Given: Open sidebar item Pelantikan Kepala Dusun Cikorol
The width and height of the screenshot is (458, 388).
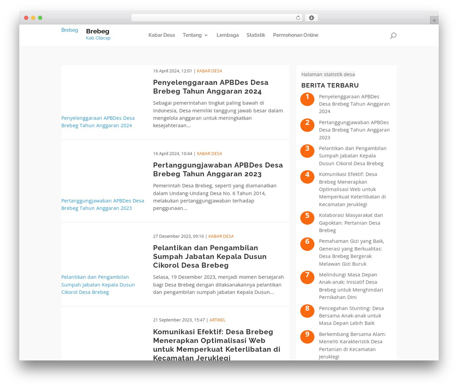Looking at the screenshot, I should (353, 156).
